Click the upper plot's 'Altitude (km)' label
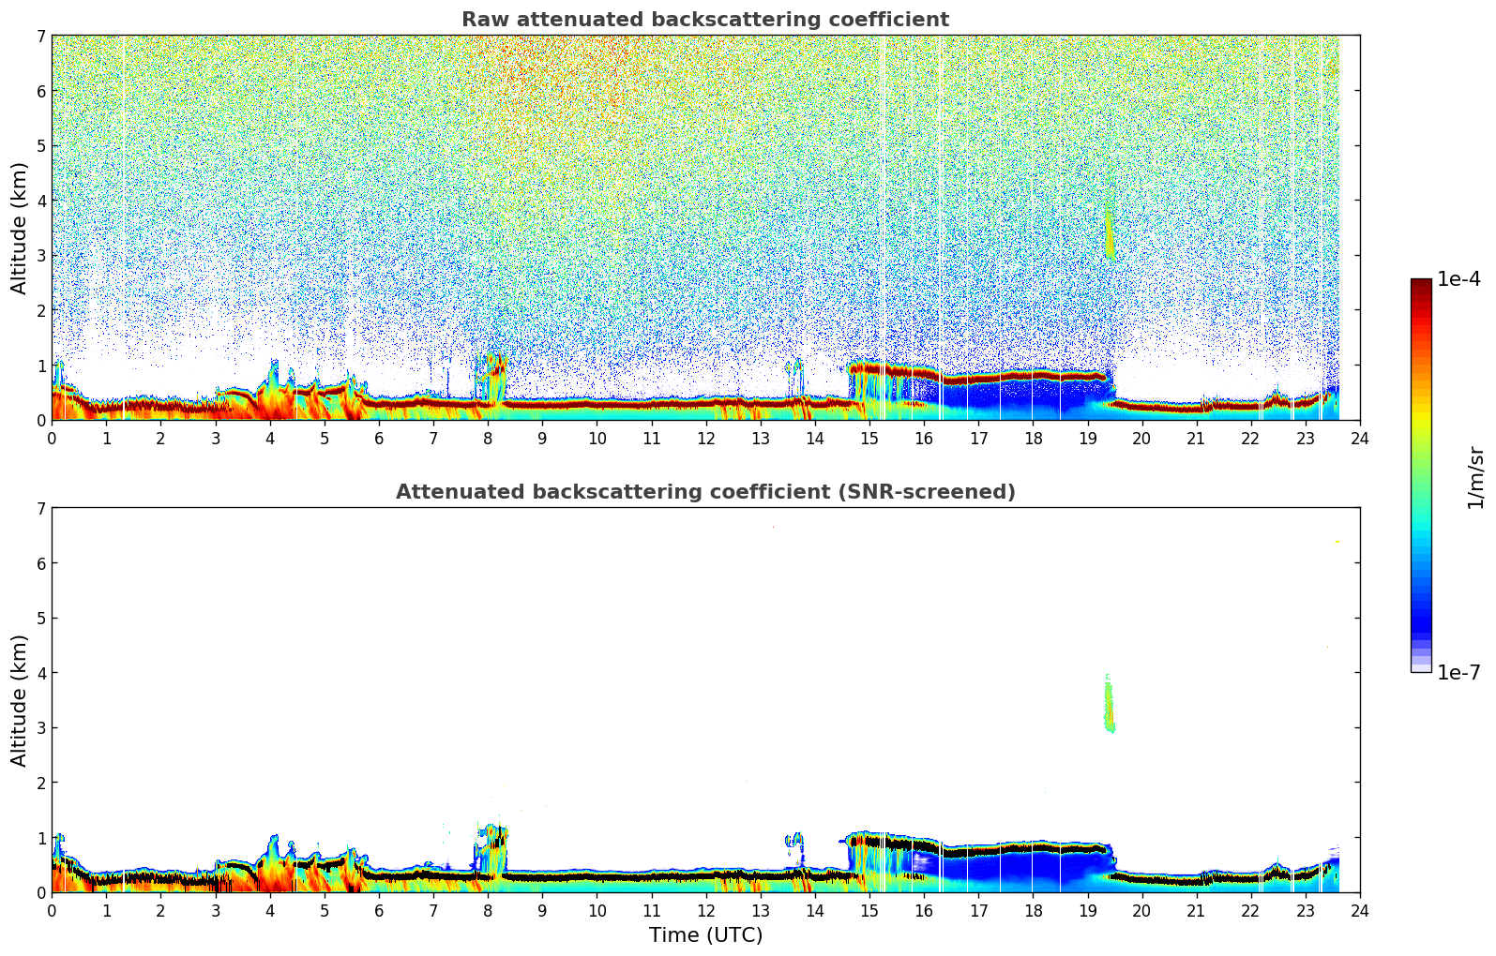1496x956 pixels. tap(20, 228)
